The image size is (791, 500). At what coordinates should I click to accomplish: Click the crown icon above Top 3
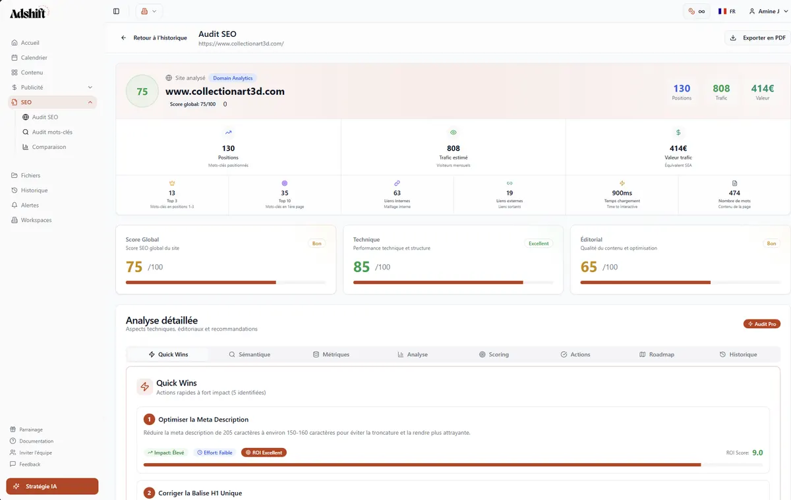pyautogui.click(x=172, y=183)
